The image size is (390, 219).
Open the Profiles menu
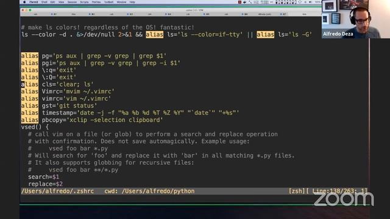(96, 2)
